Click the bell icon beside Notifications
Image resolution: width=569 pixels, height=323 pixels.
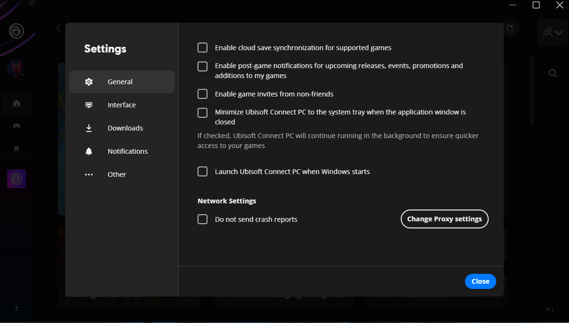89,151
